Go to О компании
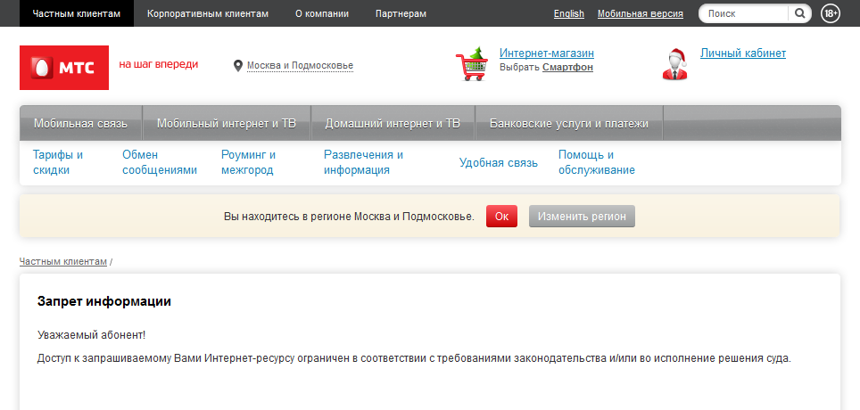This screenshot has height=410, width=860. tap(322, 13)
